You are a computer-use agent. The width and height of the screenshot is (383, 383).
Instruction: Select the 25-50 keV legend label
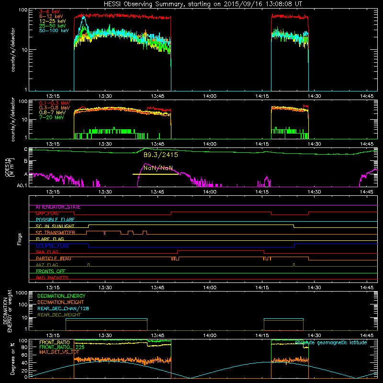(53, 26)
